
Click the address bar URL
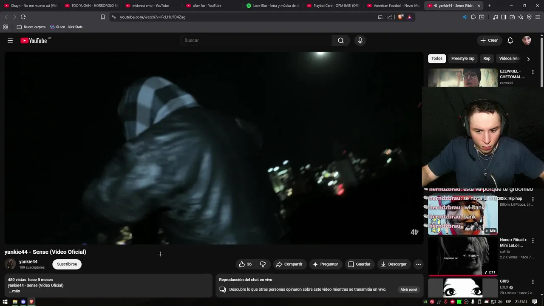coord(153,17)
